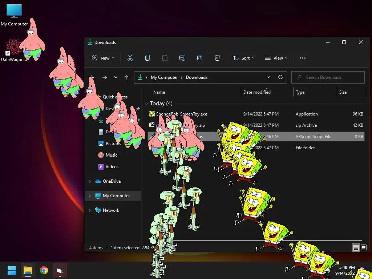Select Network in navigation pane
This screenshot has height=279, width=372.
[x=107, y=210]
